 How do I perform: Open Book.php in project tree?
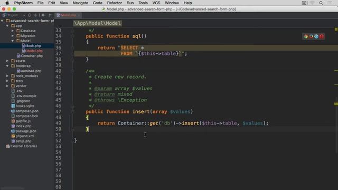[x=31, y=46]
